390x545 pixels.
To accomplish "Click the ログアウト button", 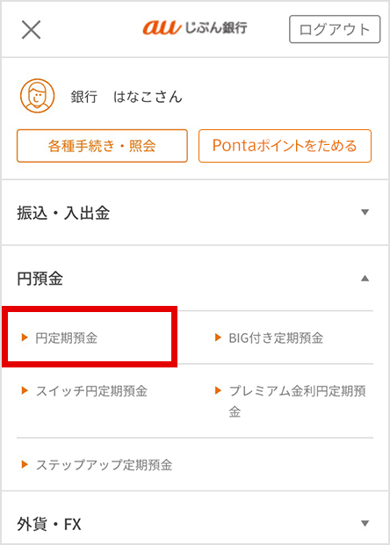I will tap(335, 29).
